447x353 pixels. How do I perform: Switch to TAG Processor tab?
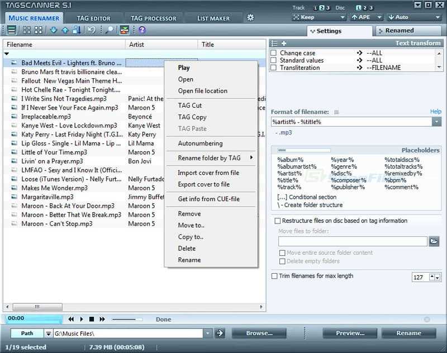click(153, 18)
